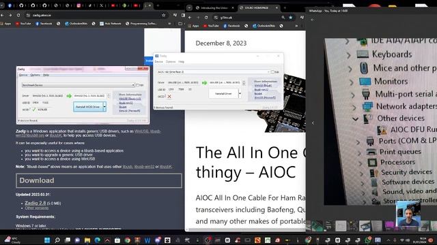437x245 pixels.
Task: Open Facebook bookmark in left browser
Action: pyautogui.click(x=44, y=24)
